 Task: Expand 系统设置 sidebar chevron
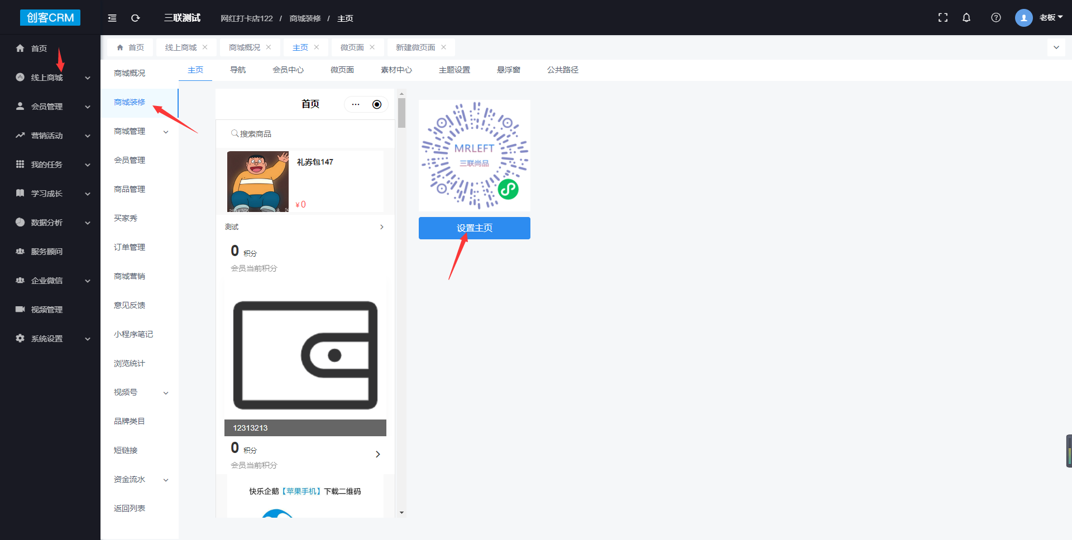pos(88,339)
